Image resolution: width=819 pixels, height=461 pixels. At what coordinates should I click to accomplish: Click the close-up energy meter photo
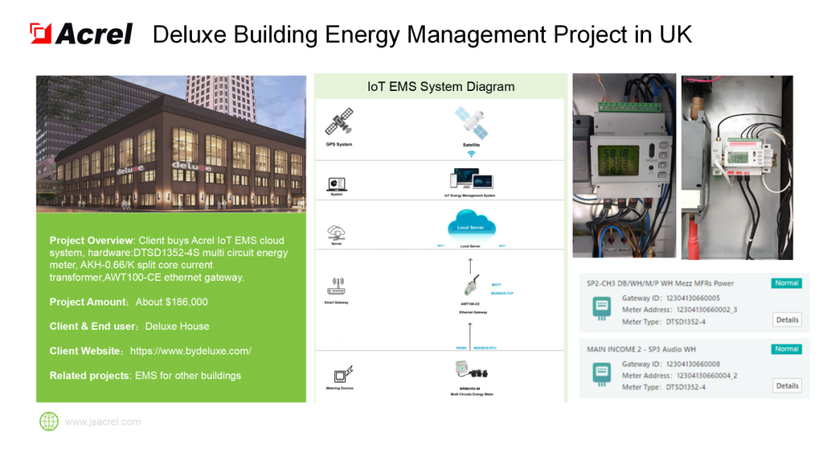pos(624,165)
